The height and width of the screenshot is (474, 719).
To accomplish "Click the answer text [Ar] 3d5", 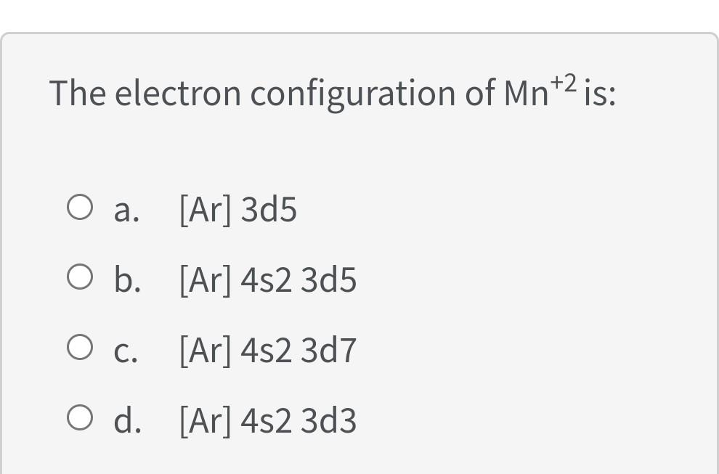I will click(x=237, y=209).
